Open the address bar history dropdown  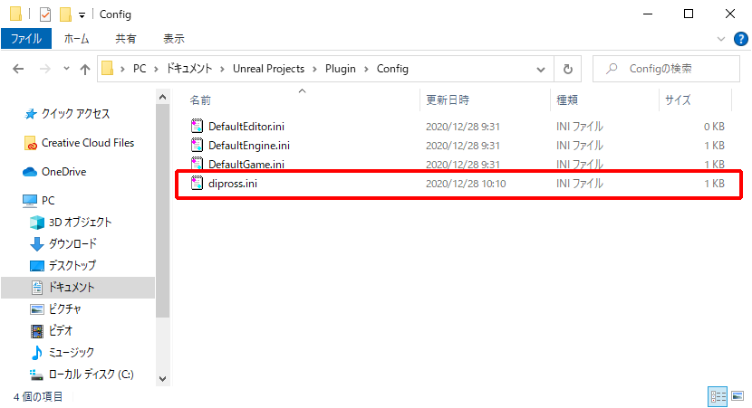click(541, 69)
